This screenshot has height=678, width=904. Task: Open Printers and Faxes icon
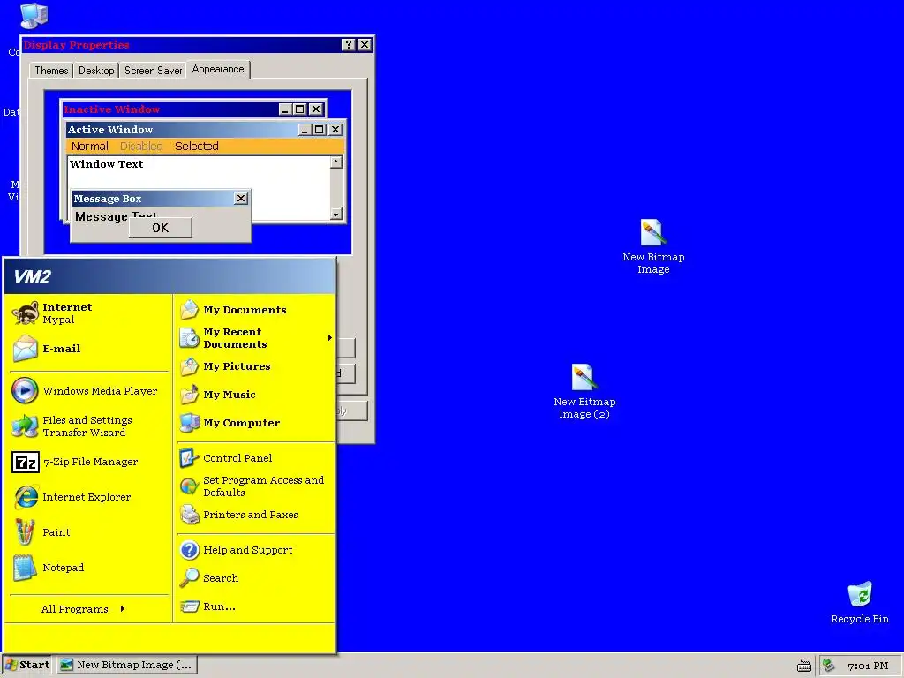click(189, 515)
